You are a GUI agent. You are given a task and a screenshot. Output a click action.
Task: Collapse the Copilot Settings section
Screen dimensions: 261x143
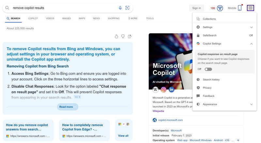click(251, 44)
